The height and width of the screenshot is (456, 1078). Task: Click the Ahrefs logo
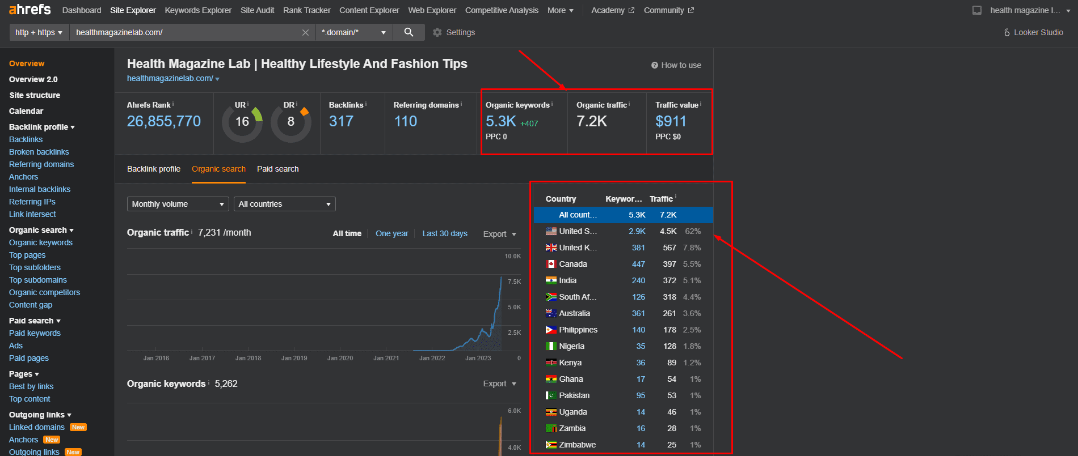tap(30, 10)
